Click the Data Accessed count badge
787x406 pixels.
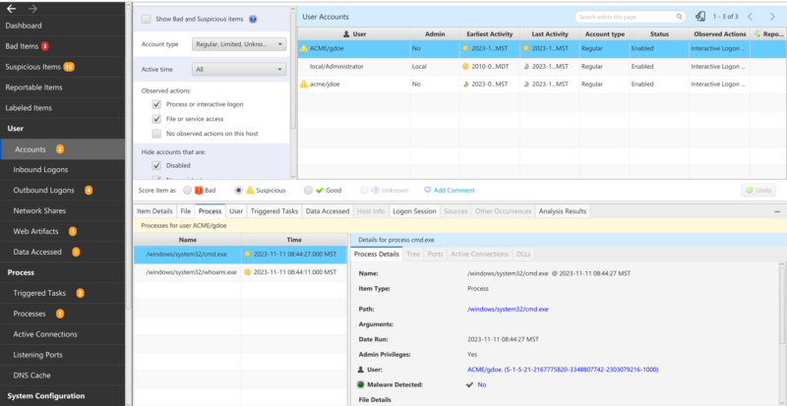(x=76, y=252)
